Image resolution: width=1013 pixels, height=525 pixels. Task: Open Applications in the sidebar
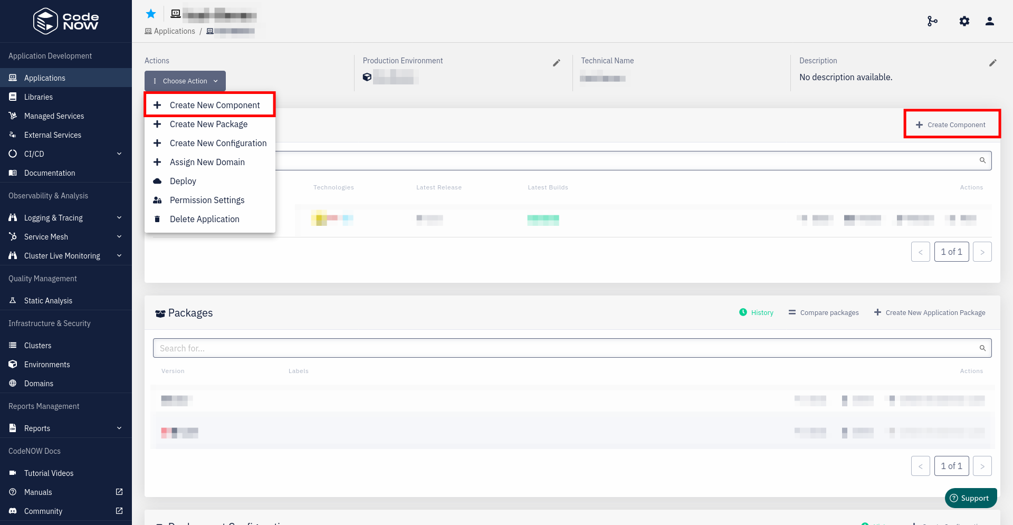pos(66,78)
